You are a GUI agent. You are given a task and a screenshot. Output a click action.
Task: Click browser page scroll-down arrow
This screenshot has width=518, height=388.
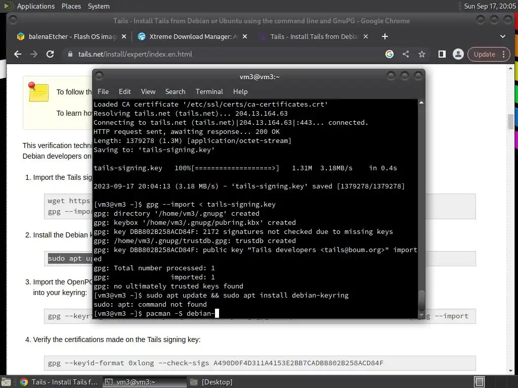[x=511, y=370]
